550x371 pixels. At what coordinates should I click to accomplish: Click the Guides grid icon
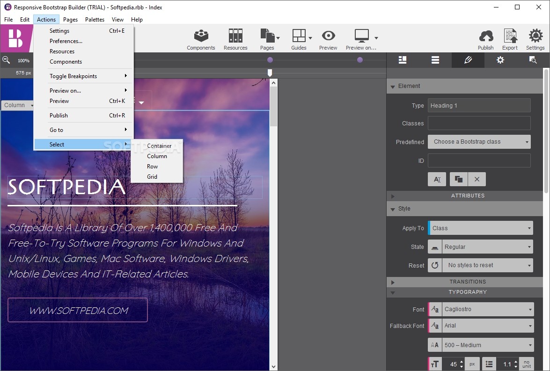click(x=299, y=36)
